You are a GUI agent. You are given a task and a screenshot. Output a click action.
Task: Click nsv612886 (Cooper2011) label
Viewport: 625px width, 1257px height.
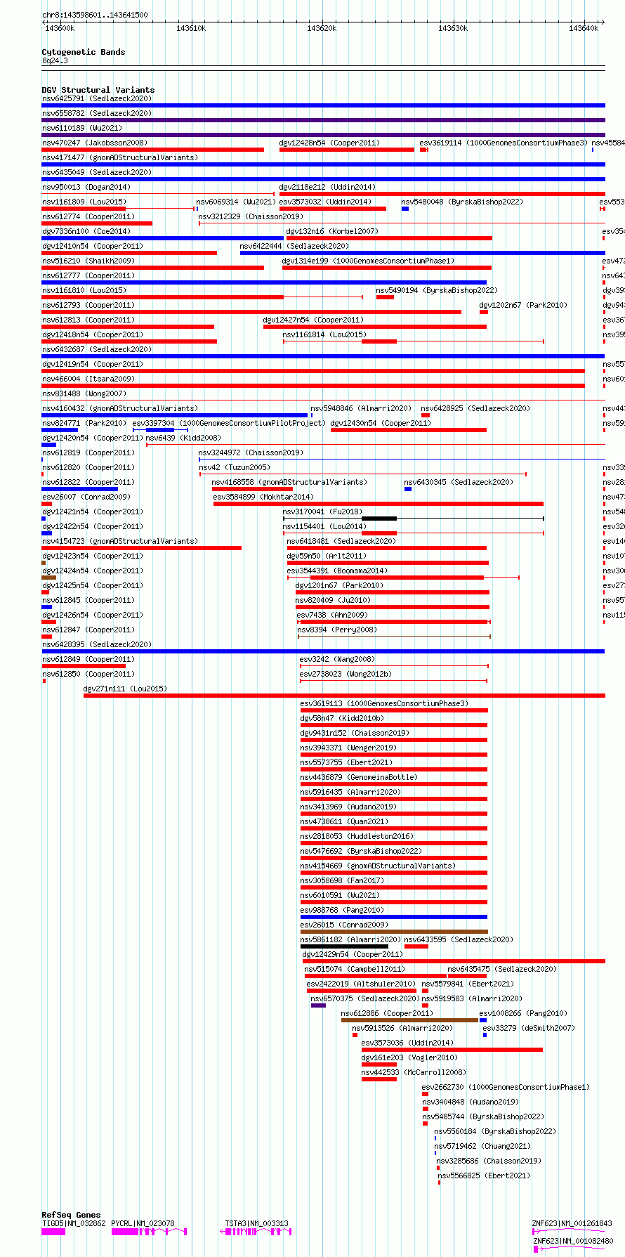[x=388, y=1013]
